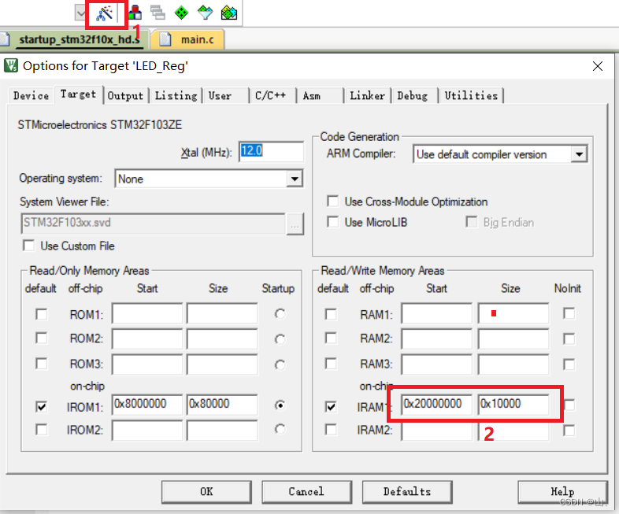Open the Output tab
The image size is (619, 514).
[125, 96]
